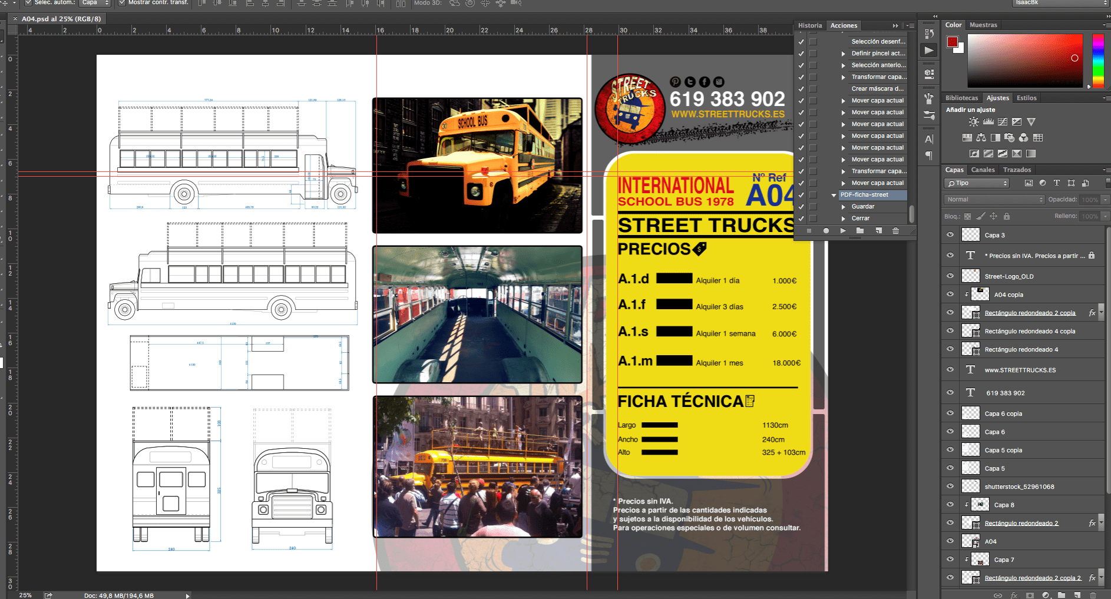
Task: Switch to the Historia tab
Action: (810, 25)
